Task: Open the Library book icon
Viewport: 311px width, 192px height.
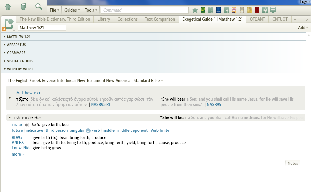Action: (x=23, y=7)
